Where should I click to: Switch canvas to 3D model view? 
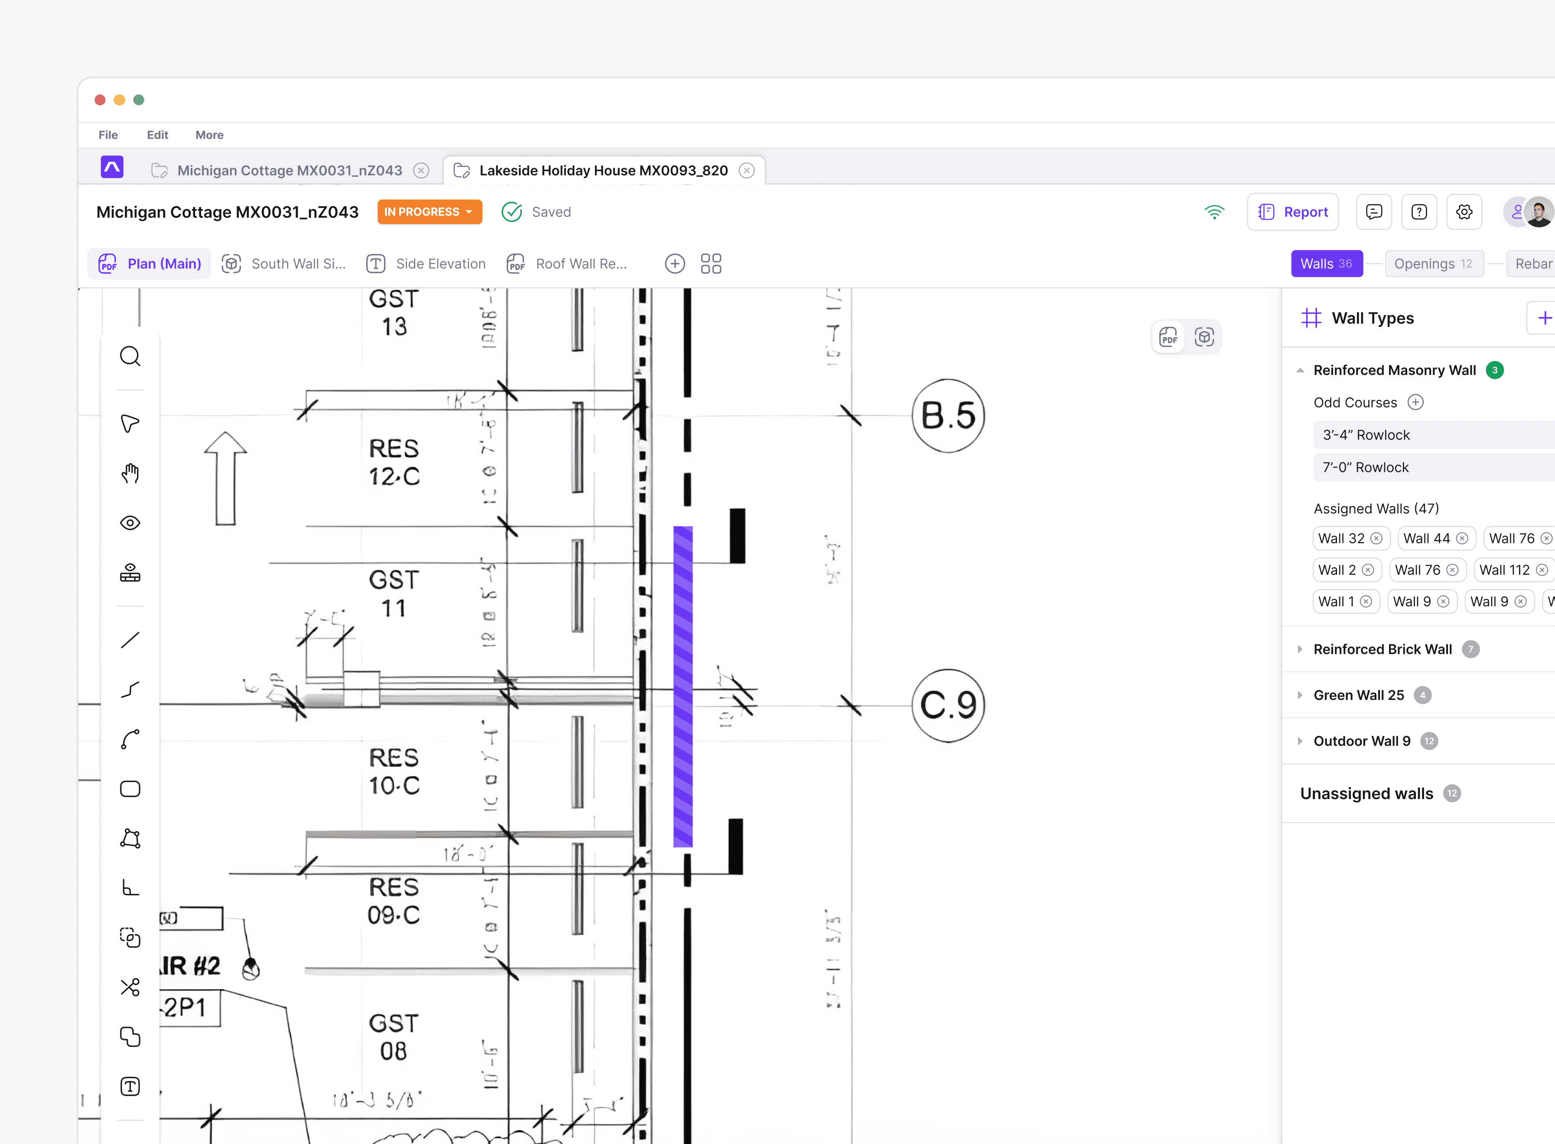click(x=1204, y=337)
